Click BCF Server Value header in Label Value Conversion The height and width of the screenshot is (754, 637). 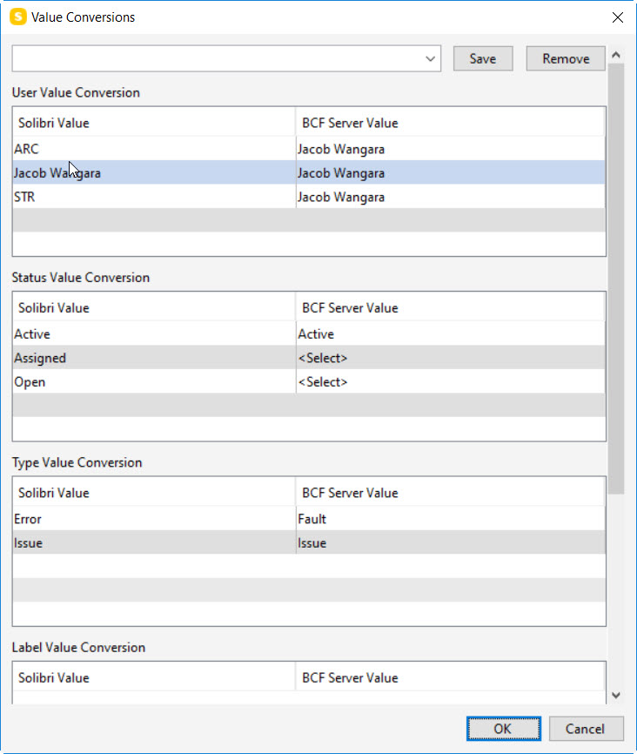(451, 677)
